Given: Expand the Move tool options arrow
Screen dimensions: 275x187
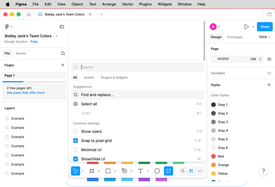Looking at the screenshot, I should point(82,171).
